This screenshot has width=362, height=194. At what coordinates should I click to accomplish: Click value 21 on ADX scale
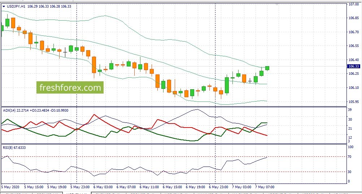coord(350,129)
